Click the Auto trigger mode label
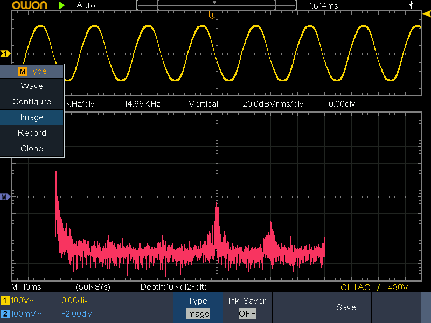The image size is (431, 323). 86,5
